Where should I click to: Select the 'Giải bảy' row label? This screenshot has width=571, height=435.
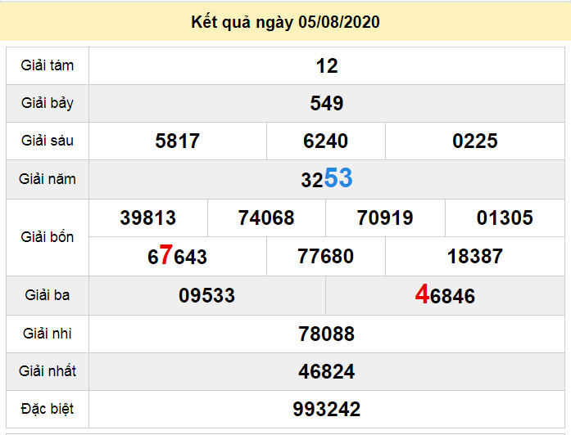click(48, 103)
